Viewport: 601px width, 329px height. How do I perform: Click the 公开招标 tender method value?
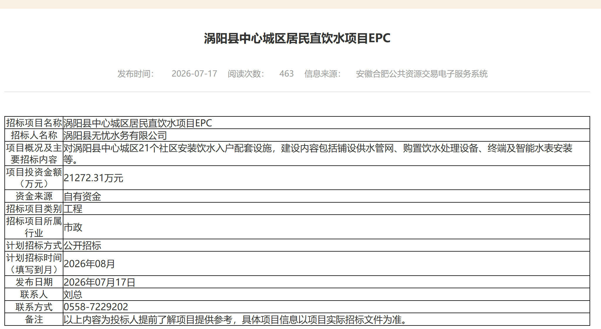82,245
